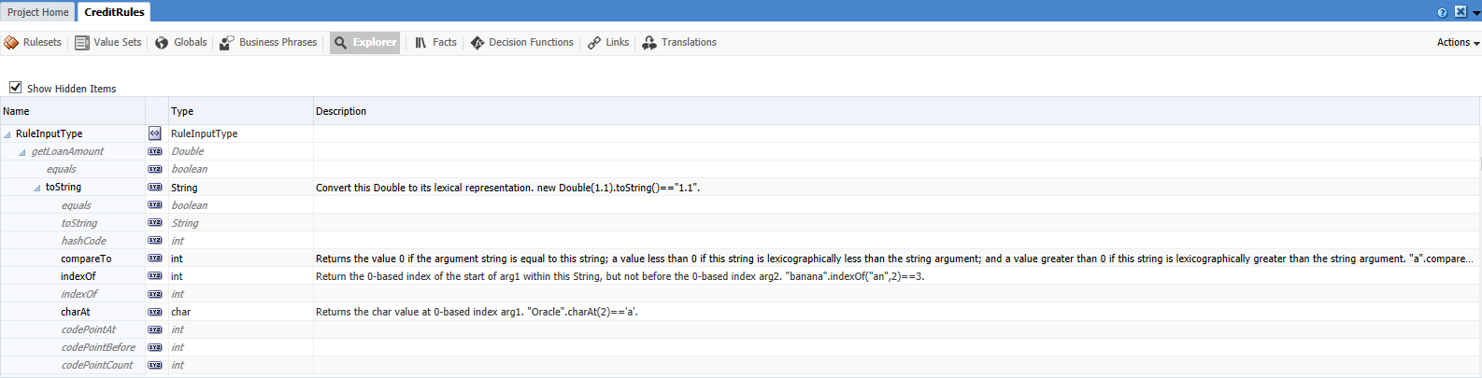This screenshot has height=378, width=1482.
Task: Select the Explorer toolbar button
Action: tap(365, 43)
